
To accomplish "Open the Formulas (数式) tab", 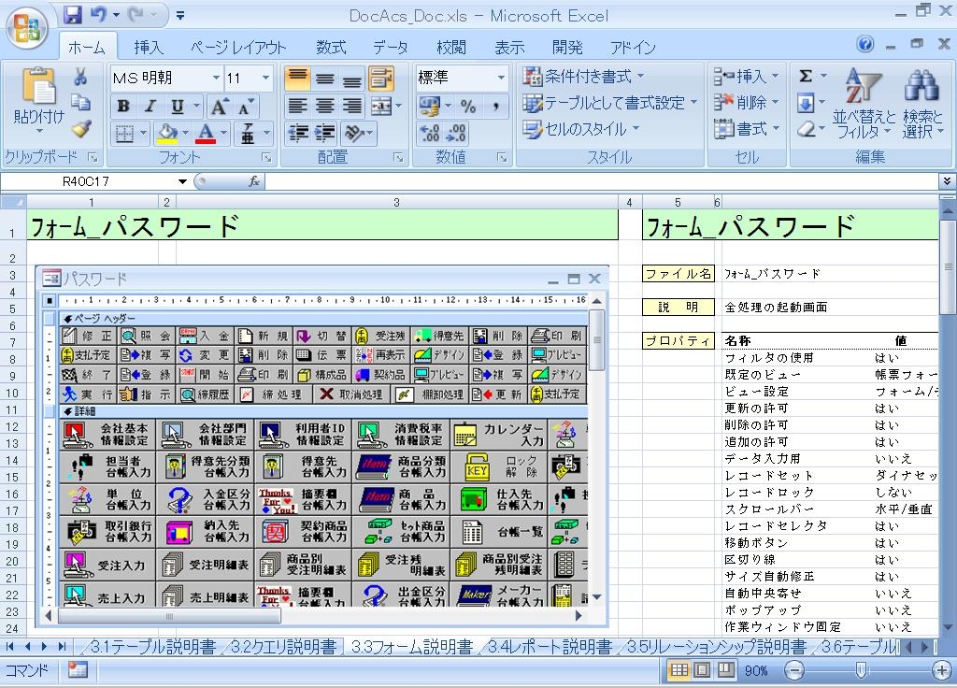I will (331, 47).
